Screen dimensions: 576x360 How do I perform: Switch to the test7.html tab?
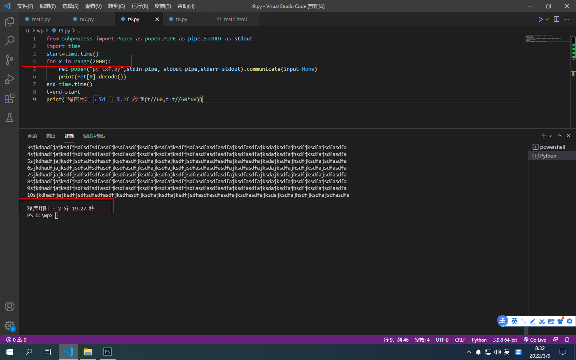tap(235, 19)
